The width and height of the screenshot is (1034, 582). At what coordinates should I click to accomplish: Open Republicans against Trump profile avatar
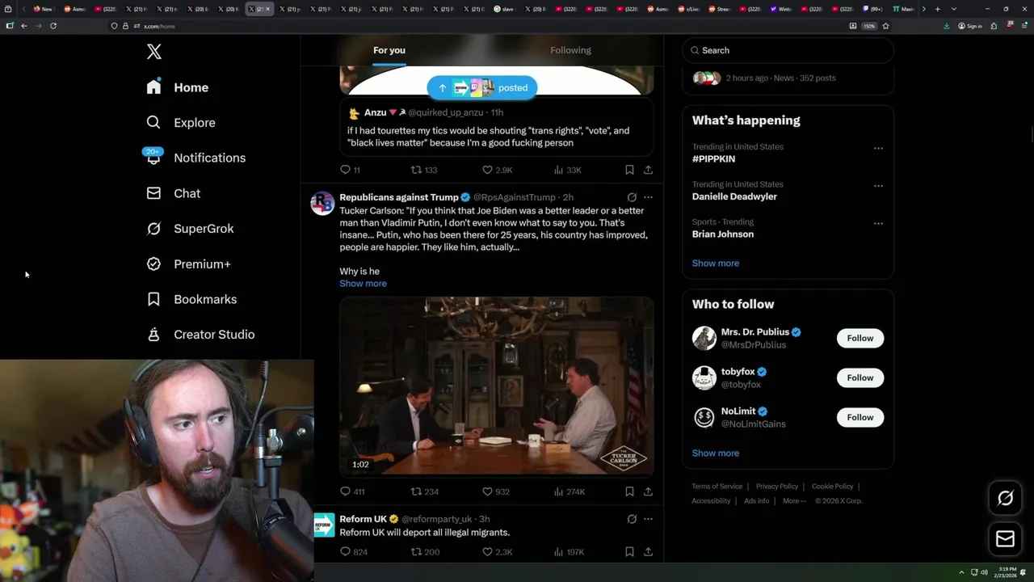click(x=322, y=203)
